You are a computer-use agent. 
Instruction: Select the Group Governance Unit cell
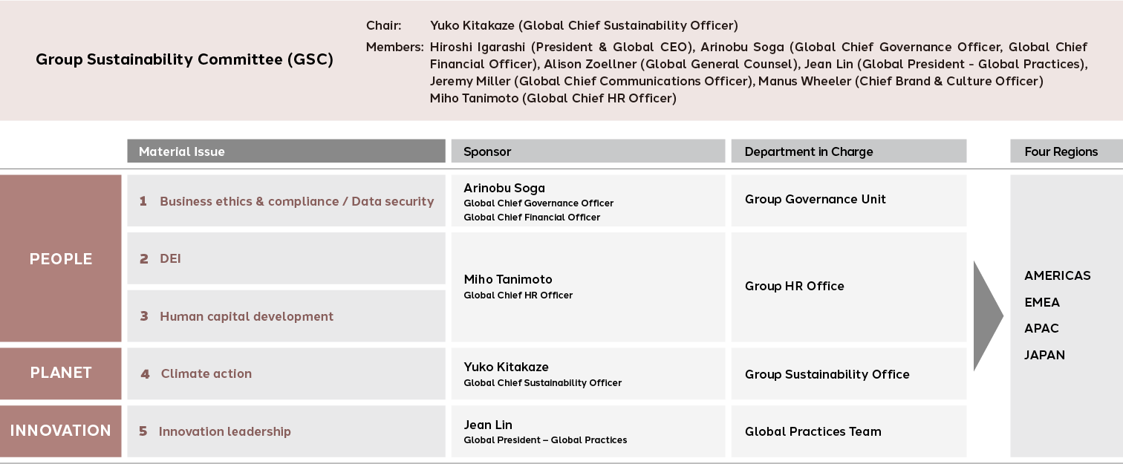(x=849, y=200)
